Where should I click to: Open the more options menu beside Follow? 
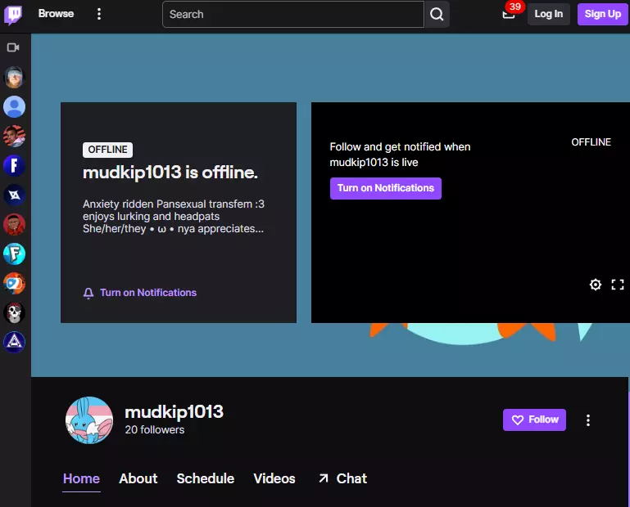pos(588,420)
